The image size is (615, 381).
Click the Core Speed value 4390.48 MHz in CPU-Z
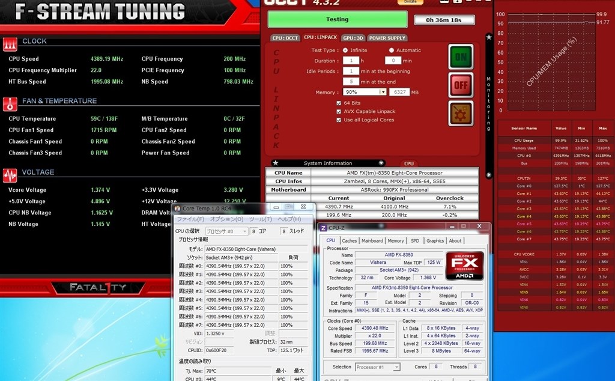375,329
